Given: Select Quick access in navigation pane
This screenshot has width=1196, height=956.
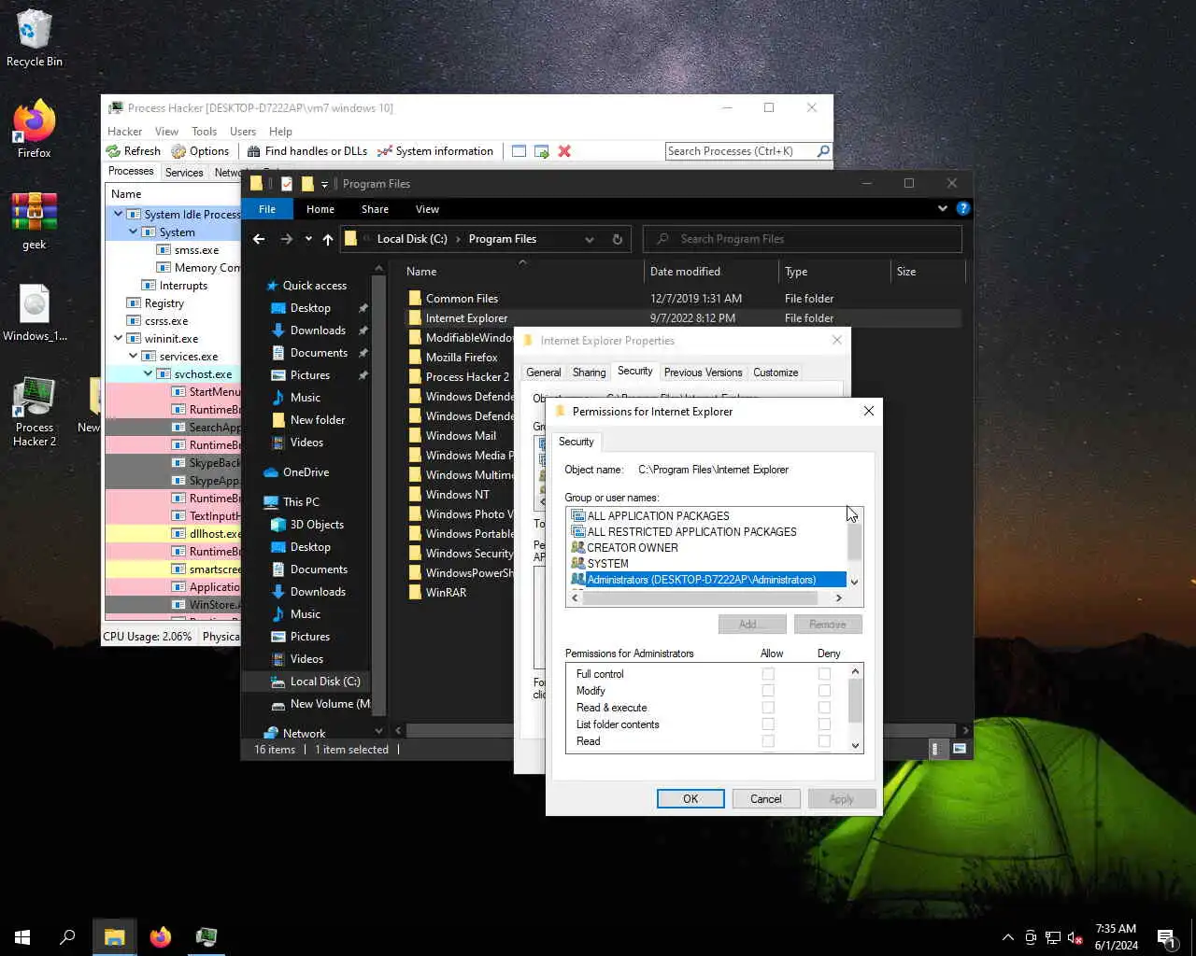Looking at the screenshot, I should 306,286.
